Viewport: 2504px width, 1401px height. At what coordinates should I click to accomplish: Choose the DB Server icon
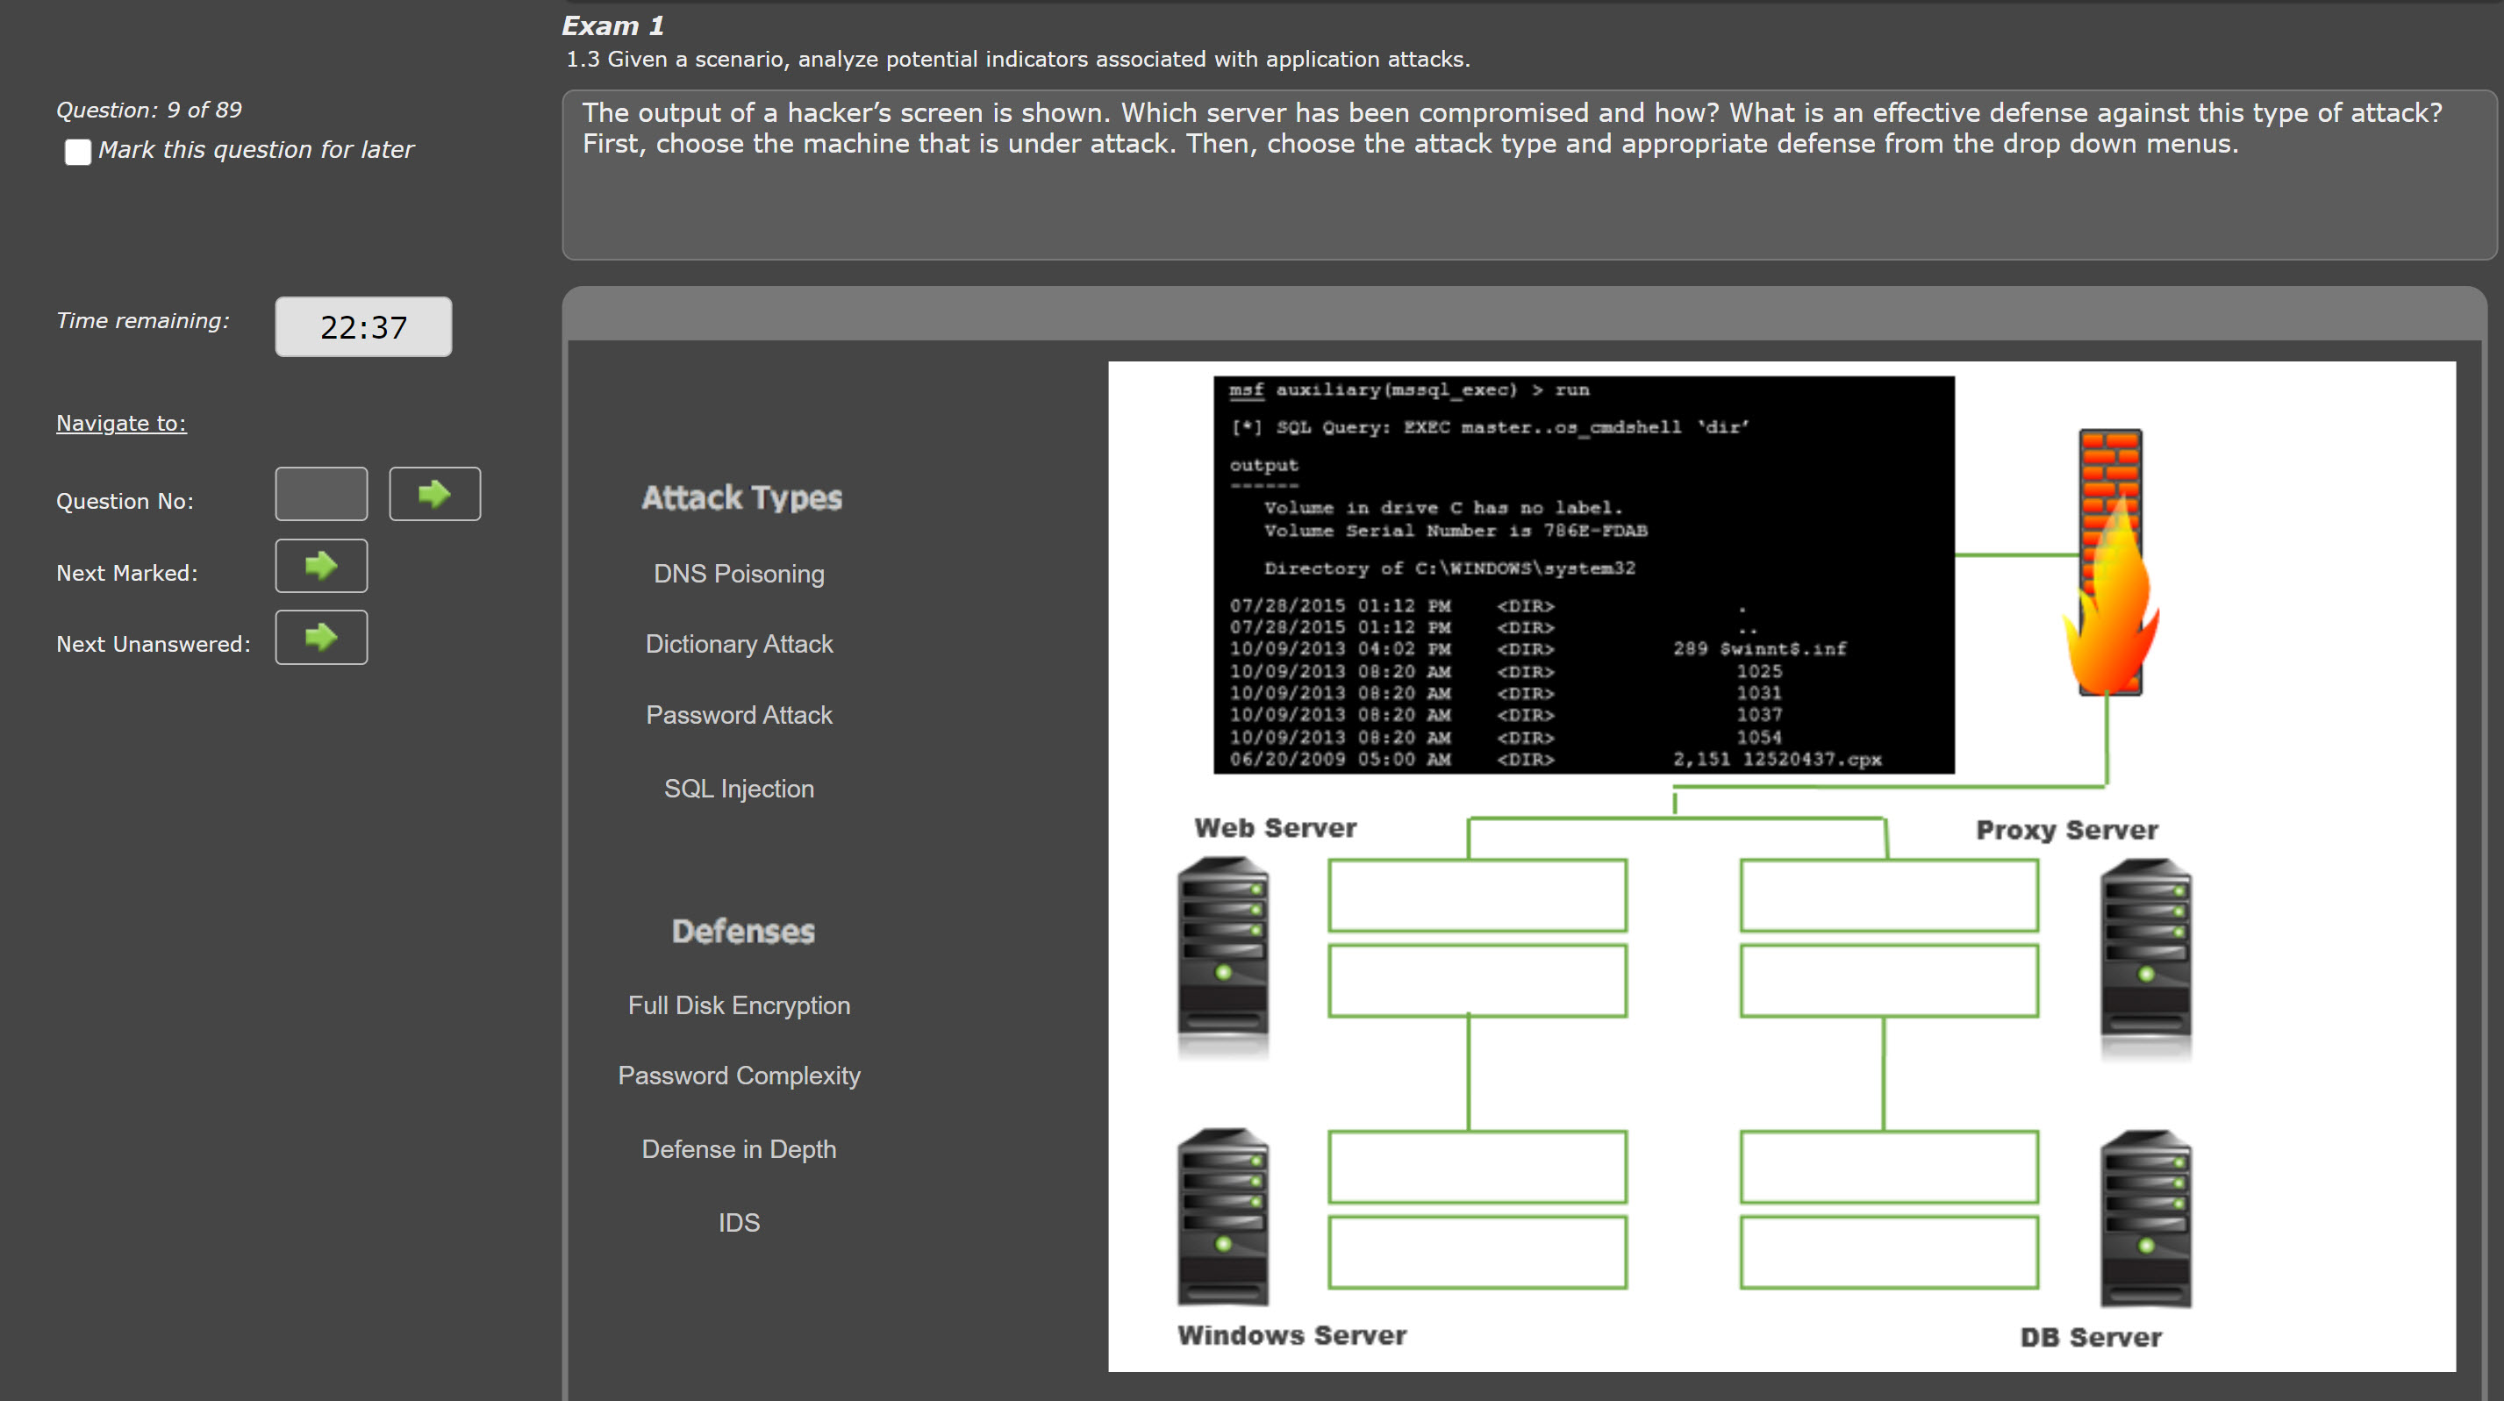[x=2145, y=1218]
